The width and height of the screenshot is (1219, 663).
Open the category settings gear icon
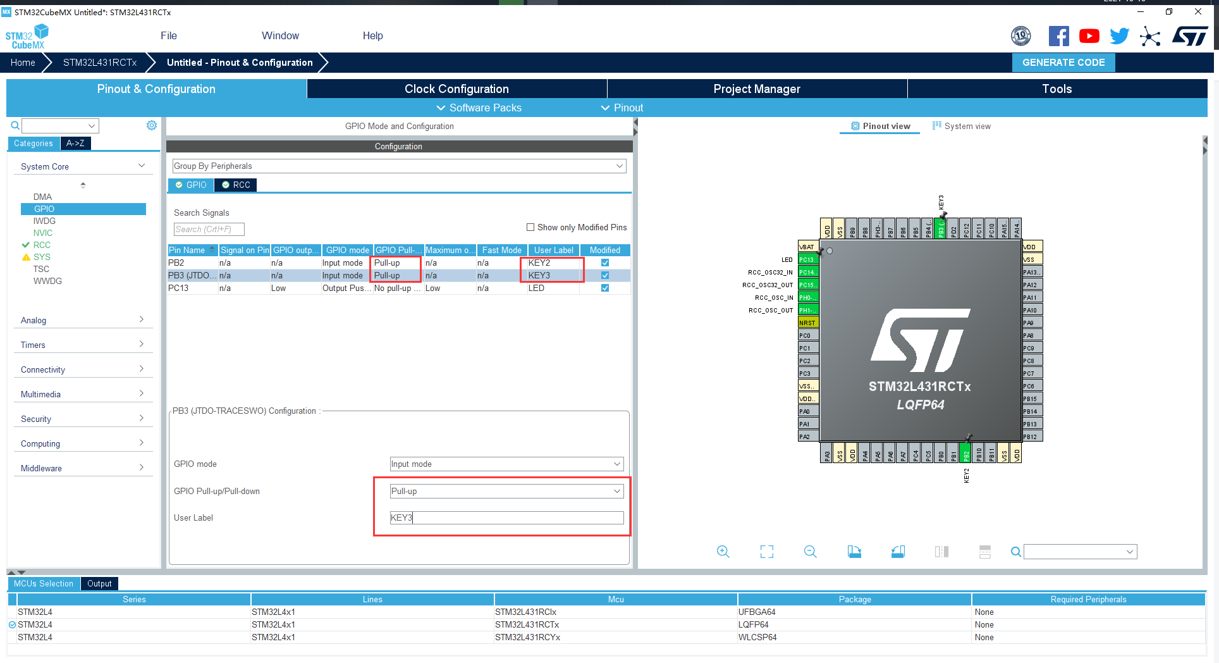tap(152, 125)
